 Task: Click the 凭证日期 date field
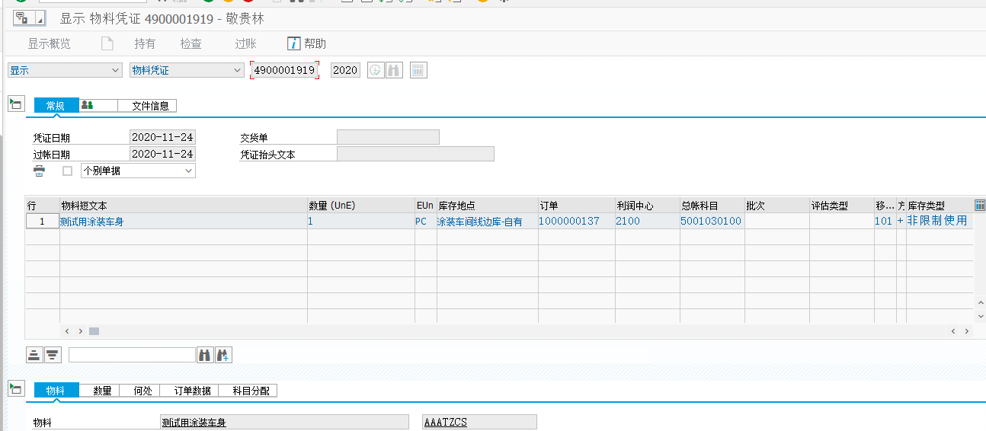click(162, 137)
